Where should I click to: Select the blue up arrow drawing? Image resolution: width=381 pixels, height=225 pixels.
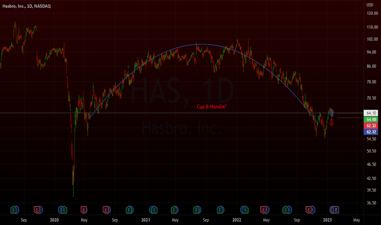(332, 112)
